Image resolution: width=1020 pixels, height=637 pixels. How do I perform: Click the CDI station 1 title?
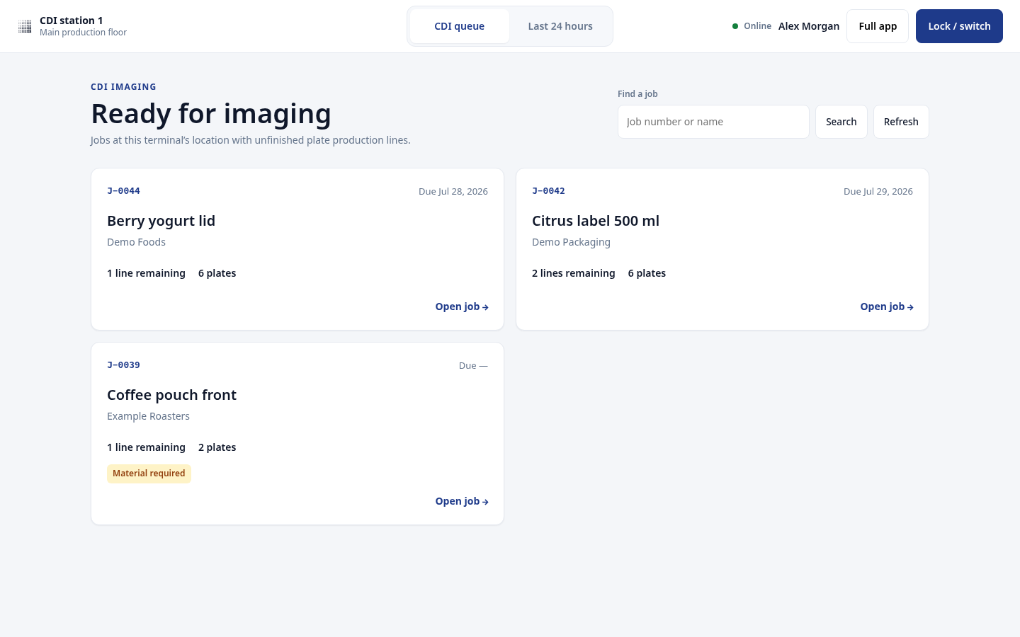[x=71, y=21]
